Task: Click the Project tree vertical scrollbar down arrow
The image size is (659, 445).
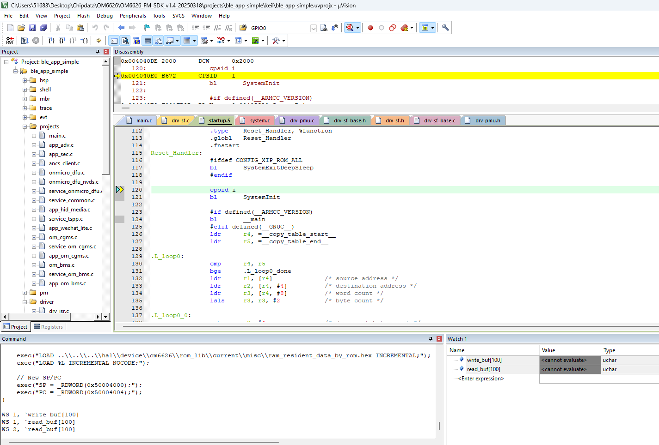Action: click(106, 317)
